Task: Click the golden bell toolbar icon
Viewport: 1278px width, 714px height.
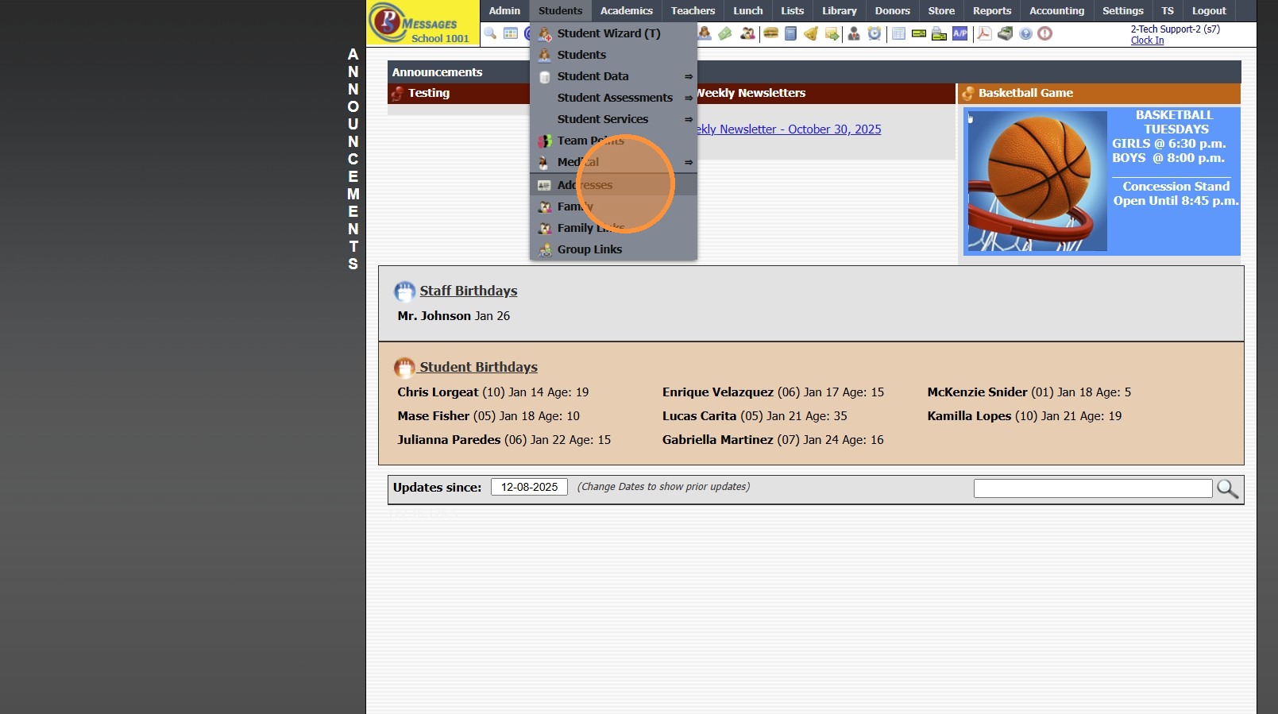Action: 811,33
